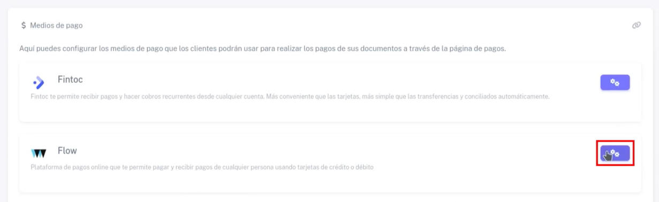Click the Fintoc description text
The image size is (659, 202).
click(x=290, y=97)
